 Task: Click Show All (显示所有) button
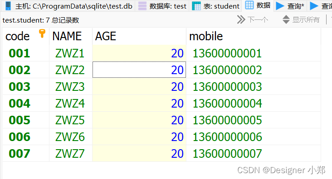point(301,19)
